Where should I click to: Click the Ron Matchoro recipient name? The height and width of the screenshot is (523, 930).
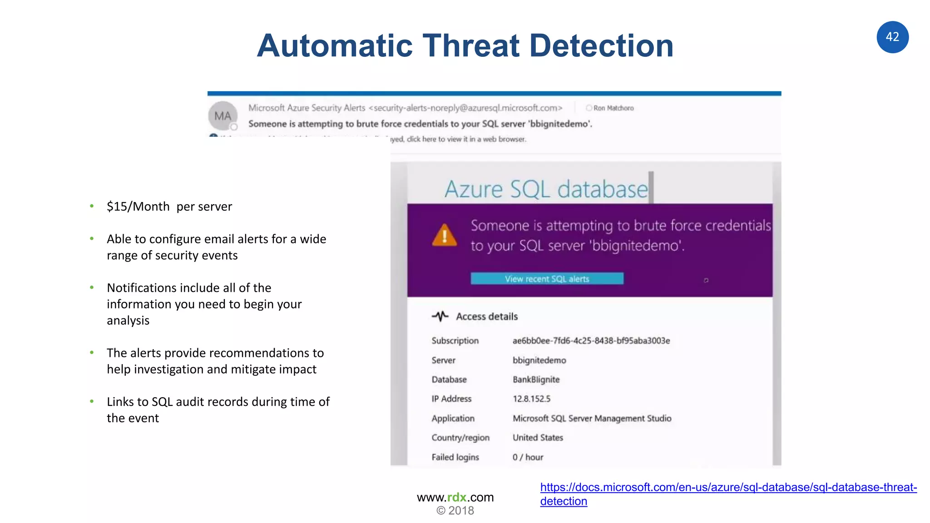(x=613, y=108)
